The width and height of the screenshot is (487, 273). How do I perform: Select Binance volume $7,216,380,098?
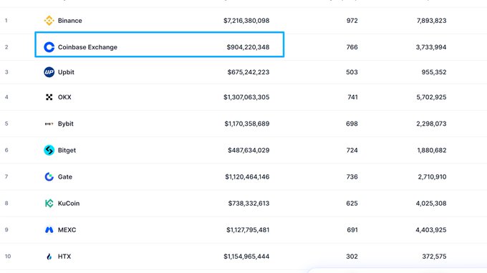point(246,21)
